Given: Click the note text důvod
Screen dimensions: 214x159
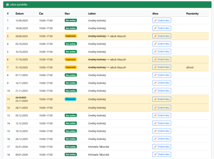Looking at the screenshot, I should point(190,68).
